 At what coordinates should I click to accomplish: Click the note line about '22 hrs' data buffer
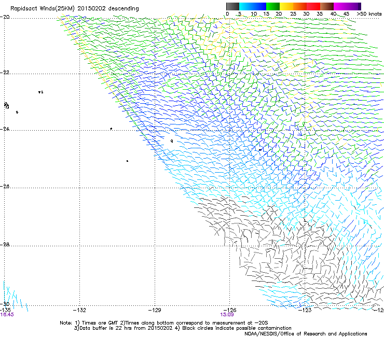tap(183, 328)
